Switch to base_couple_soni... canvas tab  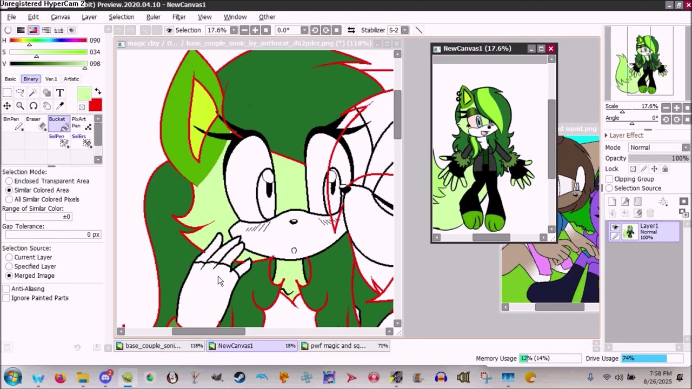160,346
